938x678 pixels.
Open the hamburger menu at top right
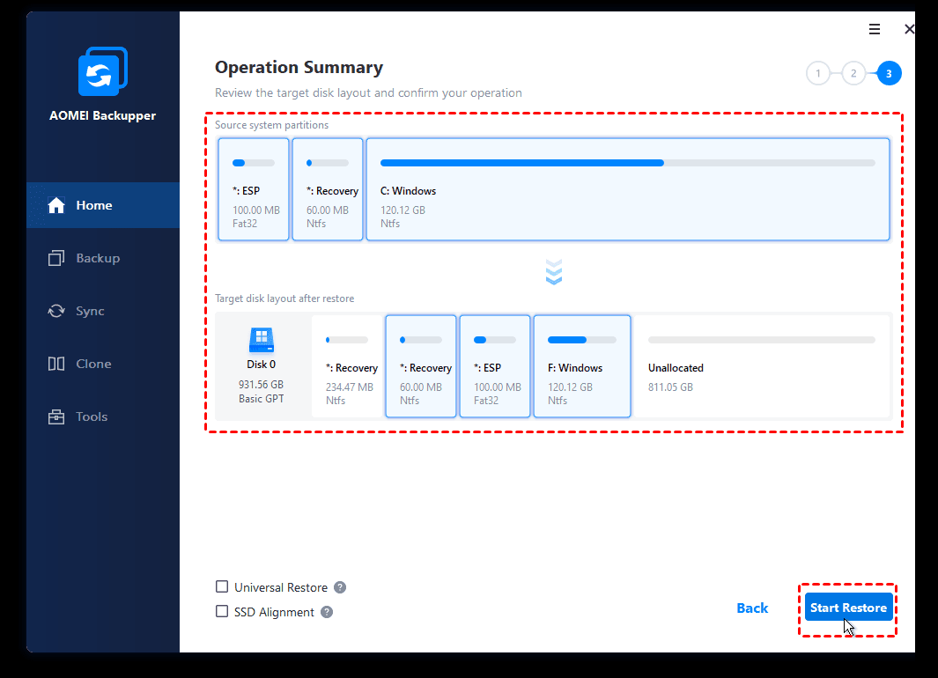click(875, 29)
